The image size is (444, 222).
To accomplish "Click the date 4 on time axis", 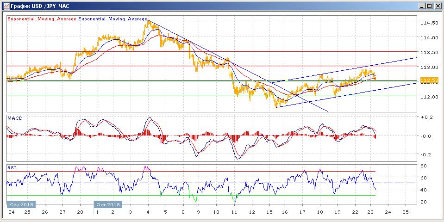I will (148, 212).
